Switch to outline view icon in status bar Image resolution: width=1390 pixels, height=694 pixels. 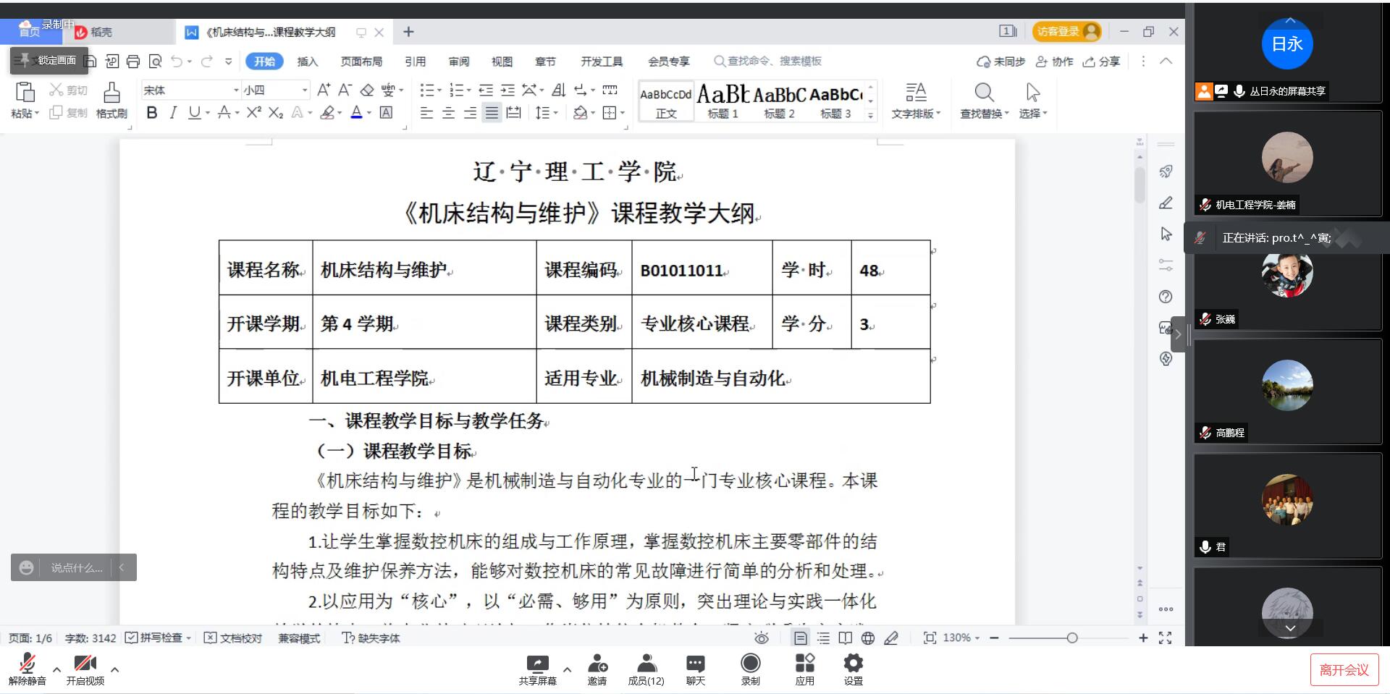[x=823, y=638]
